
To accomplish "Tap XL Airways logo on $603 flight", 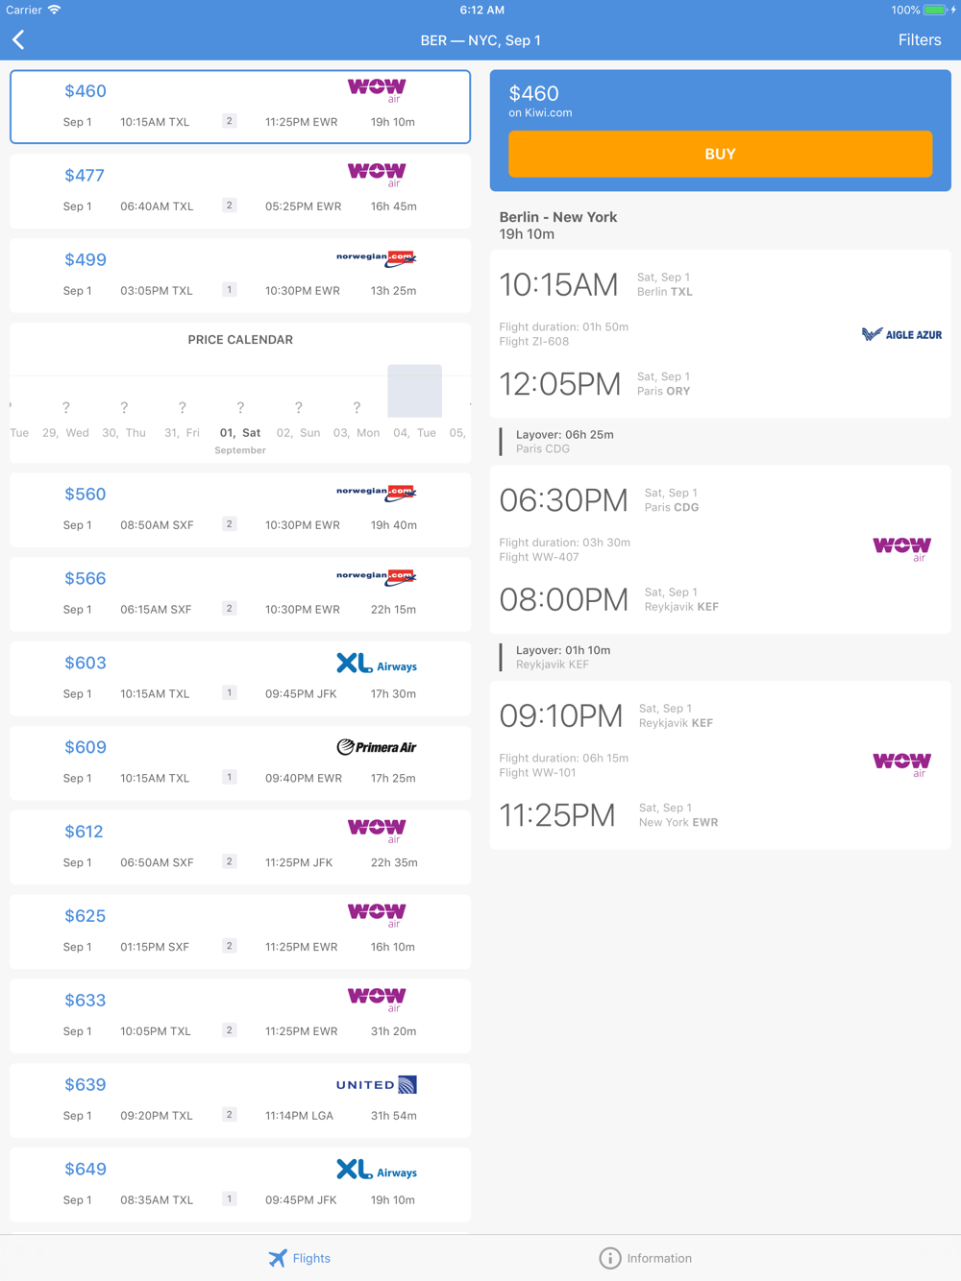I will (377, 664).
